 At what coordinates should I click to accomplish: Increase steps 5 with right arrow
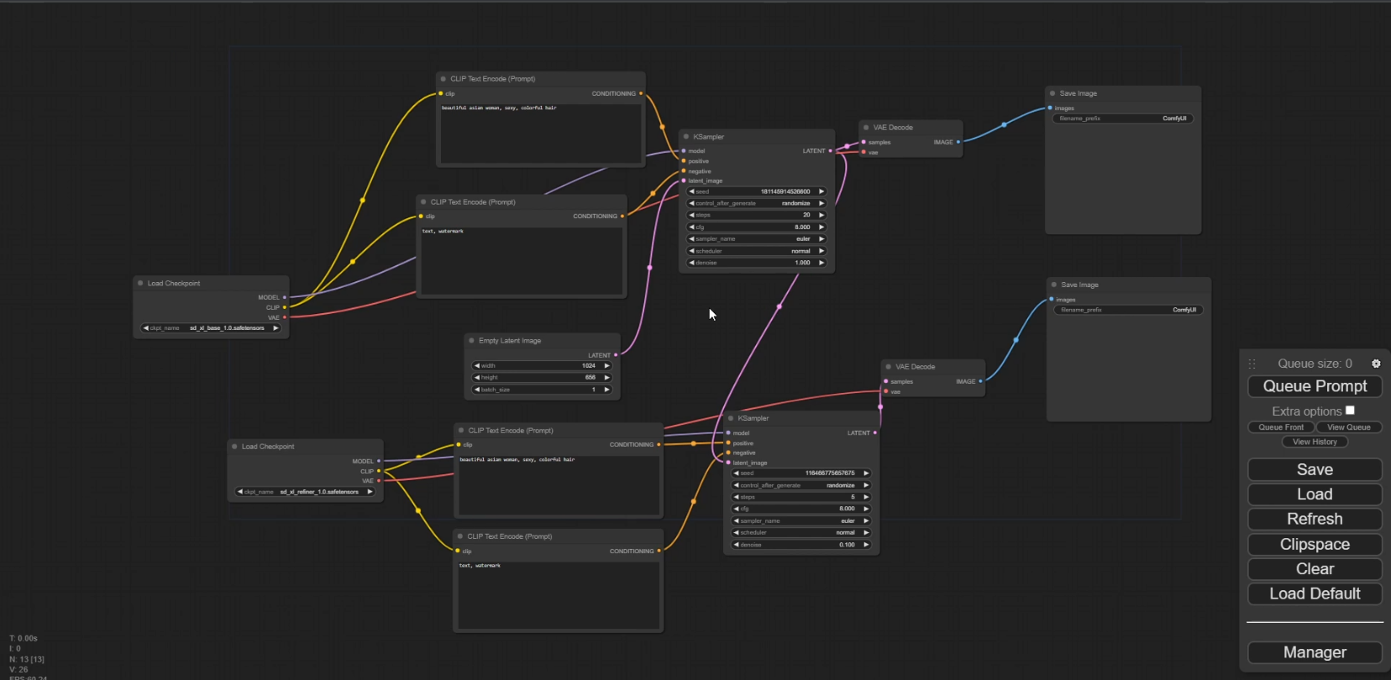coord(866,497)
